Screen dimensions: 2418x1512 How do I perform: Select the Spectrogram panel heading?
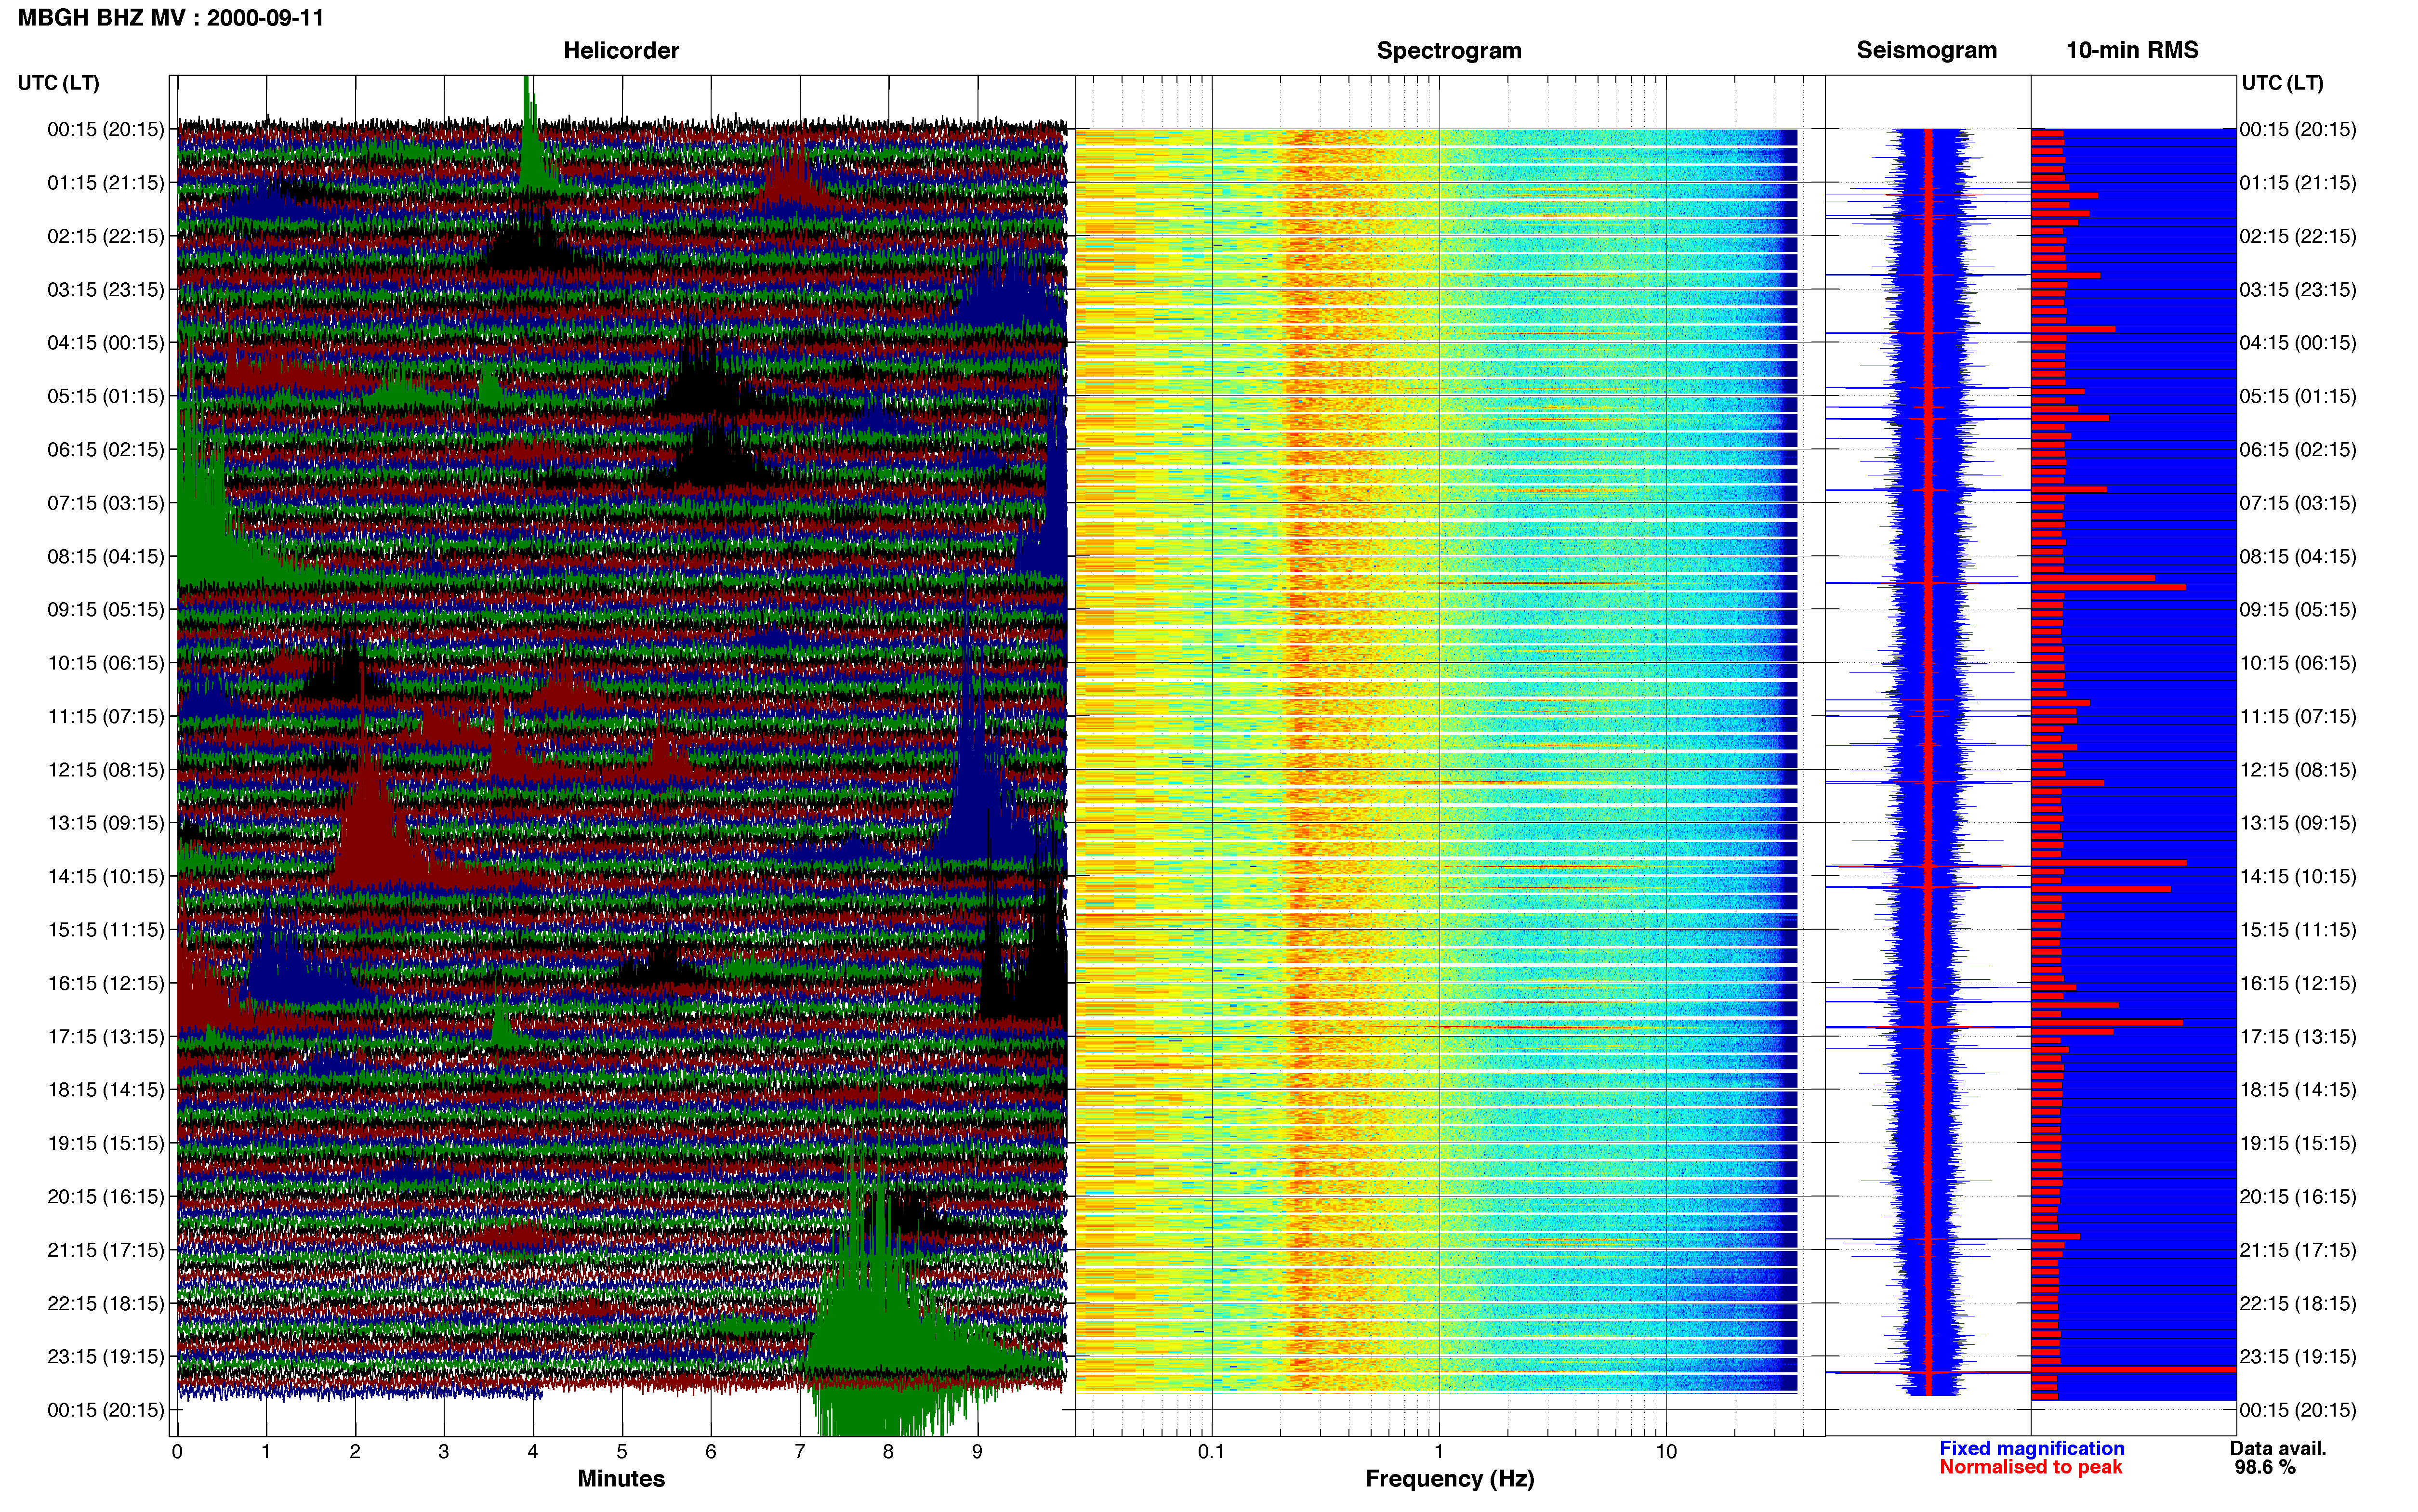[1449, 50]
